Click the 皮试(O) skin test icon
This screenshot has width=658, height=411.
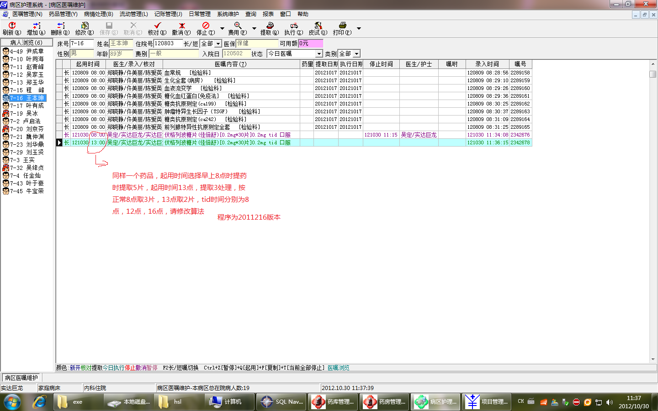coord(318,28)
